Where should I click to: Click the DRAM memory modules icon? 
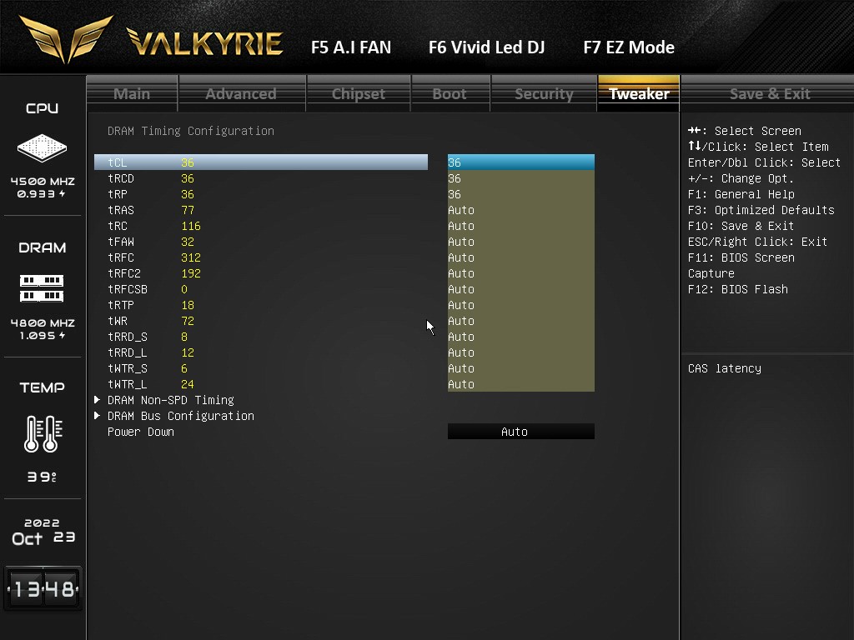[x=42, y=287]
